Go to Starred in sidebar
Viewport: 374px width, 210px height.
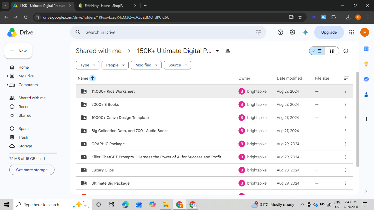click(25, 115)
